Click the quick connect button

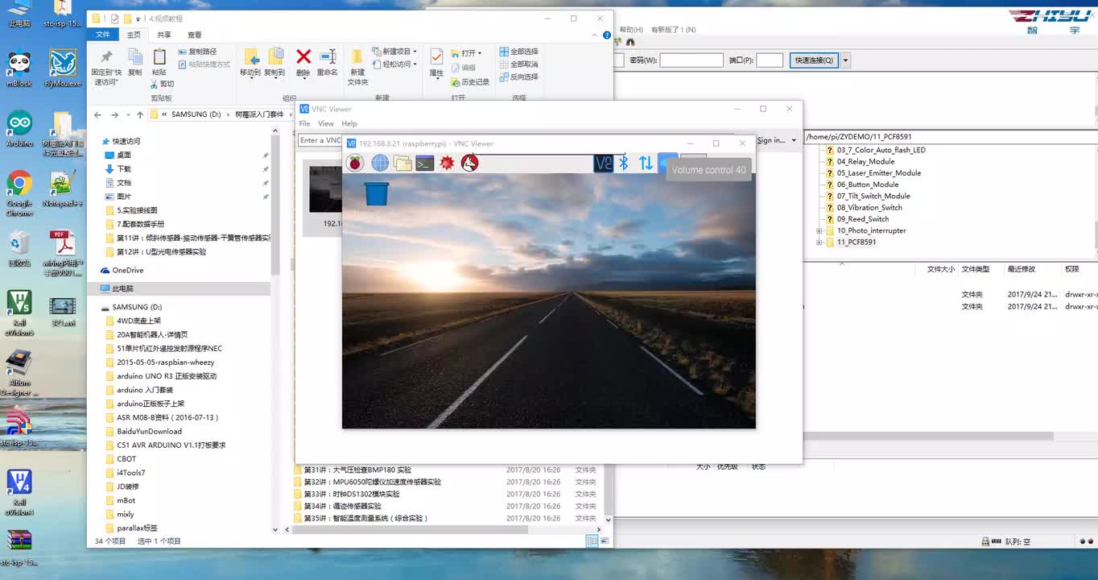pyautogui.click(x=815, y=60)
